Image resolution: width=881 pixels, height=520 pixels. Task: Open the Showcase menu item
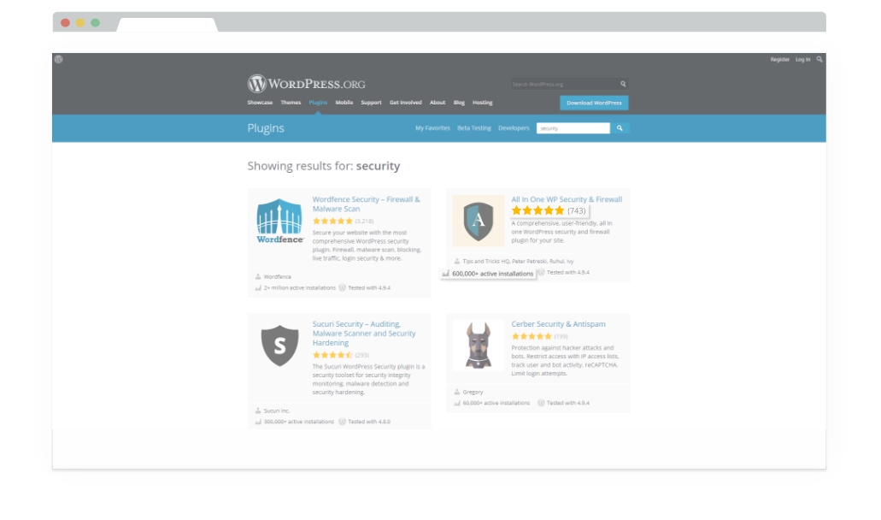pyautogui.click(x=260, y=103)
